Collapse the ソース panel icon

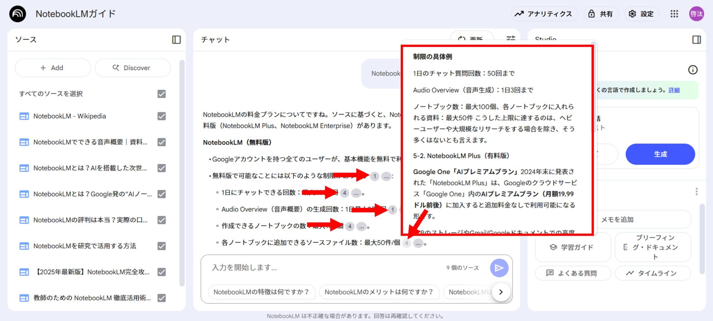176,40
